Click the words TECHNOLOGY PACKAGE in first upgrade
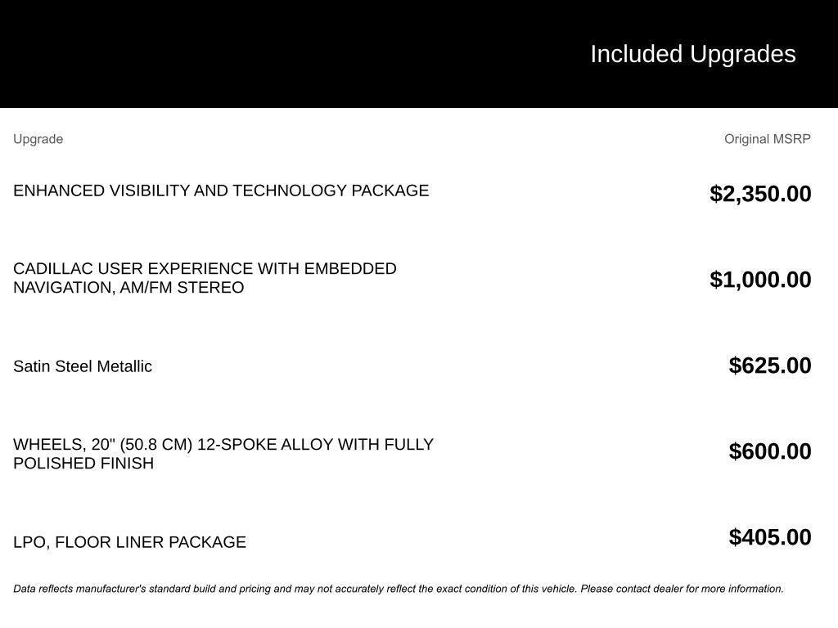 [x=331, y=191]
